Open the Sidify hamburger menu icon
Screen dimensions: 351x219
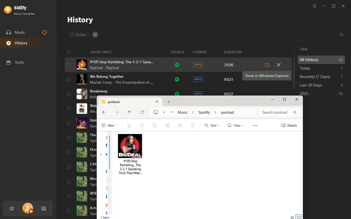click(x=315, y=6)
